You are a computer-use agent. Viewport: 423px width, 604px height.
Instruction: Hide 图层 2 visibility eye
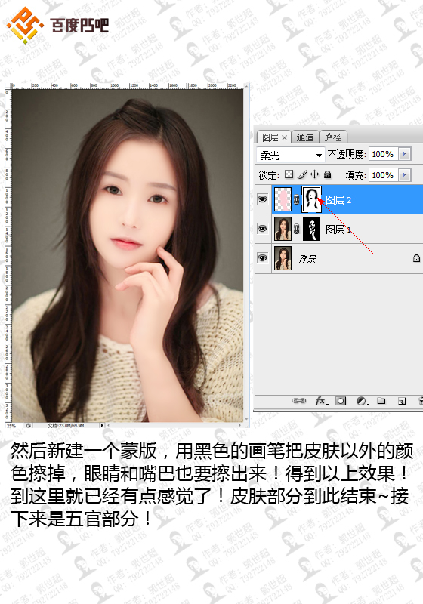(262, 199)
